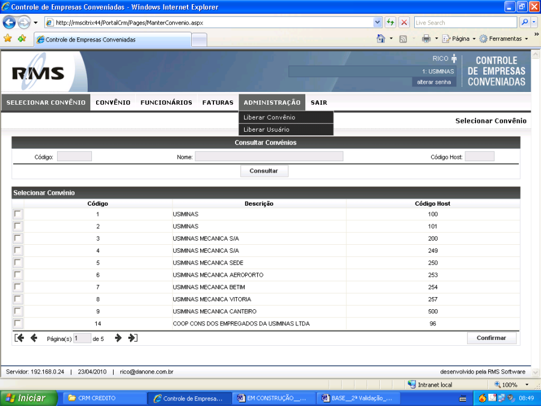Click the Intranet local zone icon
The width and height of the screenshot is (541, 406).
(411, 384)
